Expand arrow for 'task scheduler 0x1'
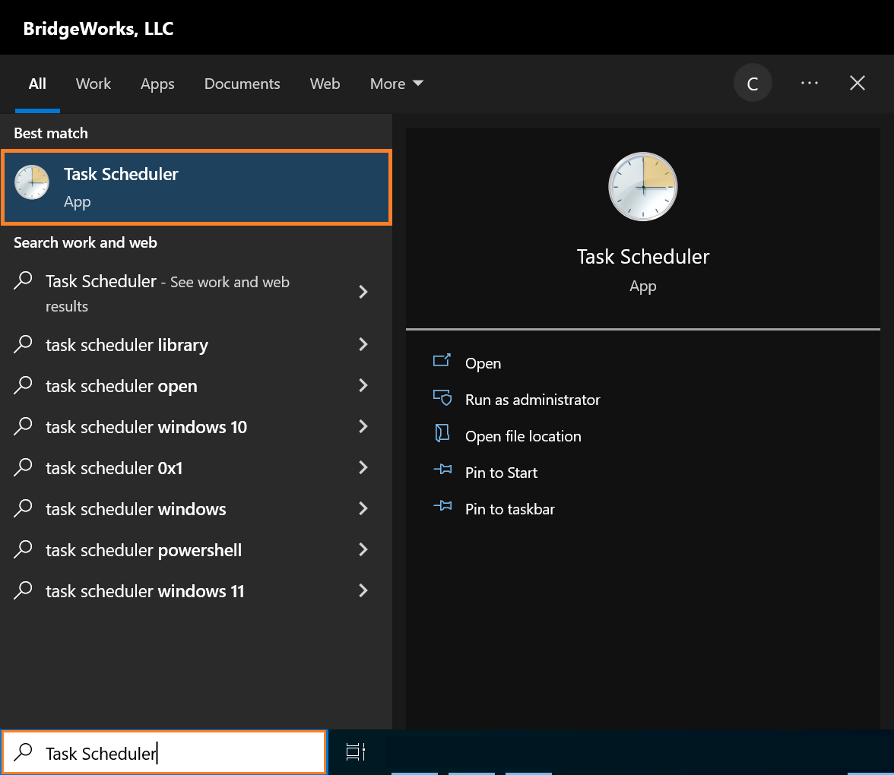Viewport: 894px width, 775px height. click(x=363, y=467)
